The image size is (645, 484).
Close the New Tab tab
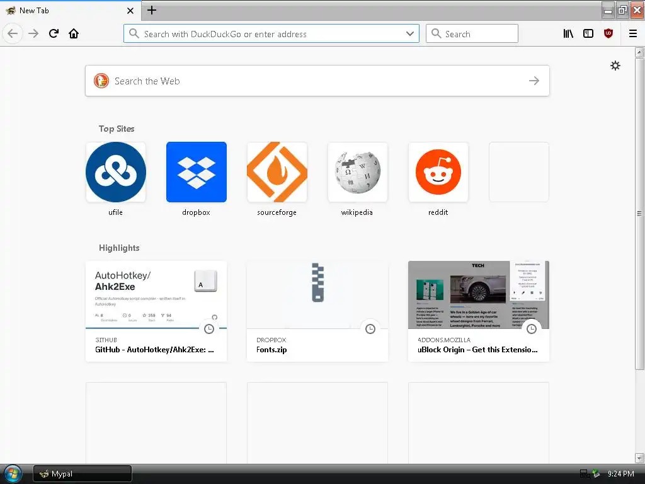click(130, 11)
